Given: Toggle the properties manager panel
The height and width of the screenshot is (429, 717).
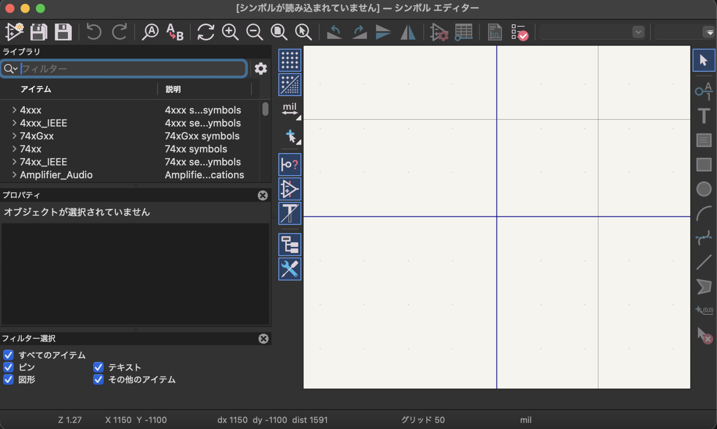Looking at the screenshot, I should tap(290, 269).
